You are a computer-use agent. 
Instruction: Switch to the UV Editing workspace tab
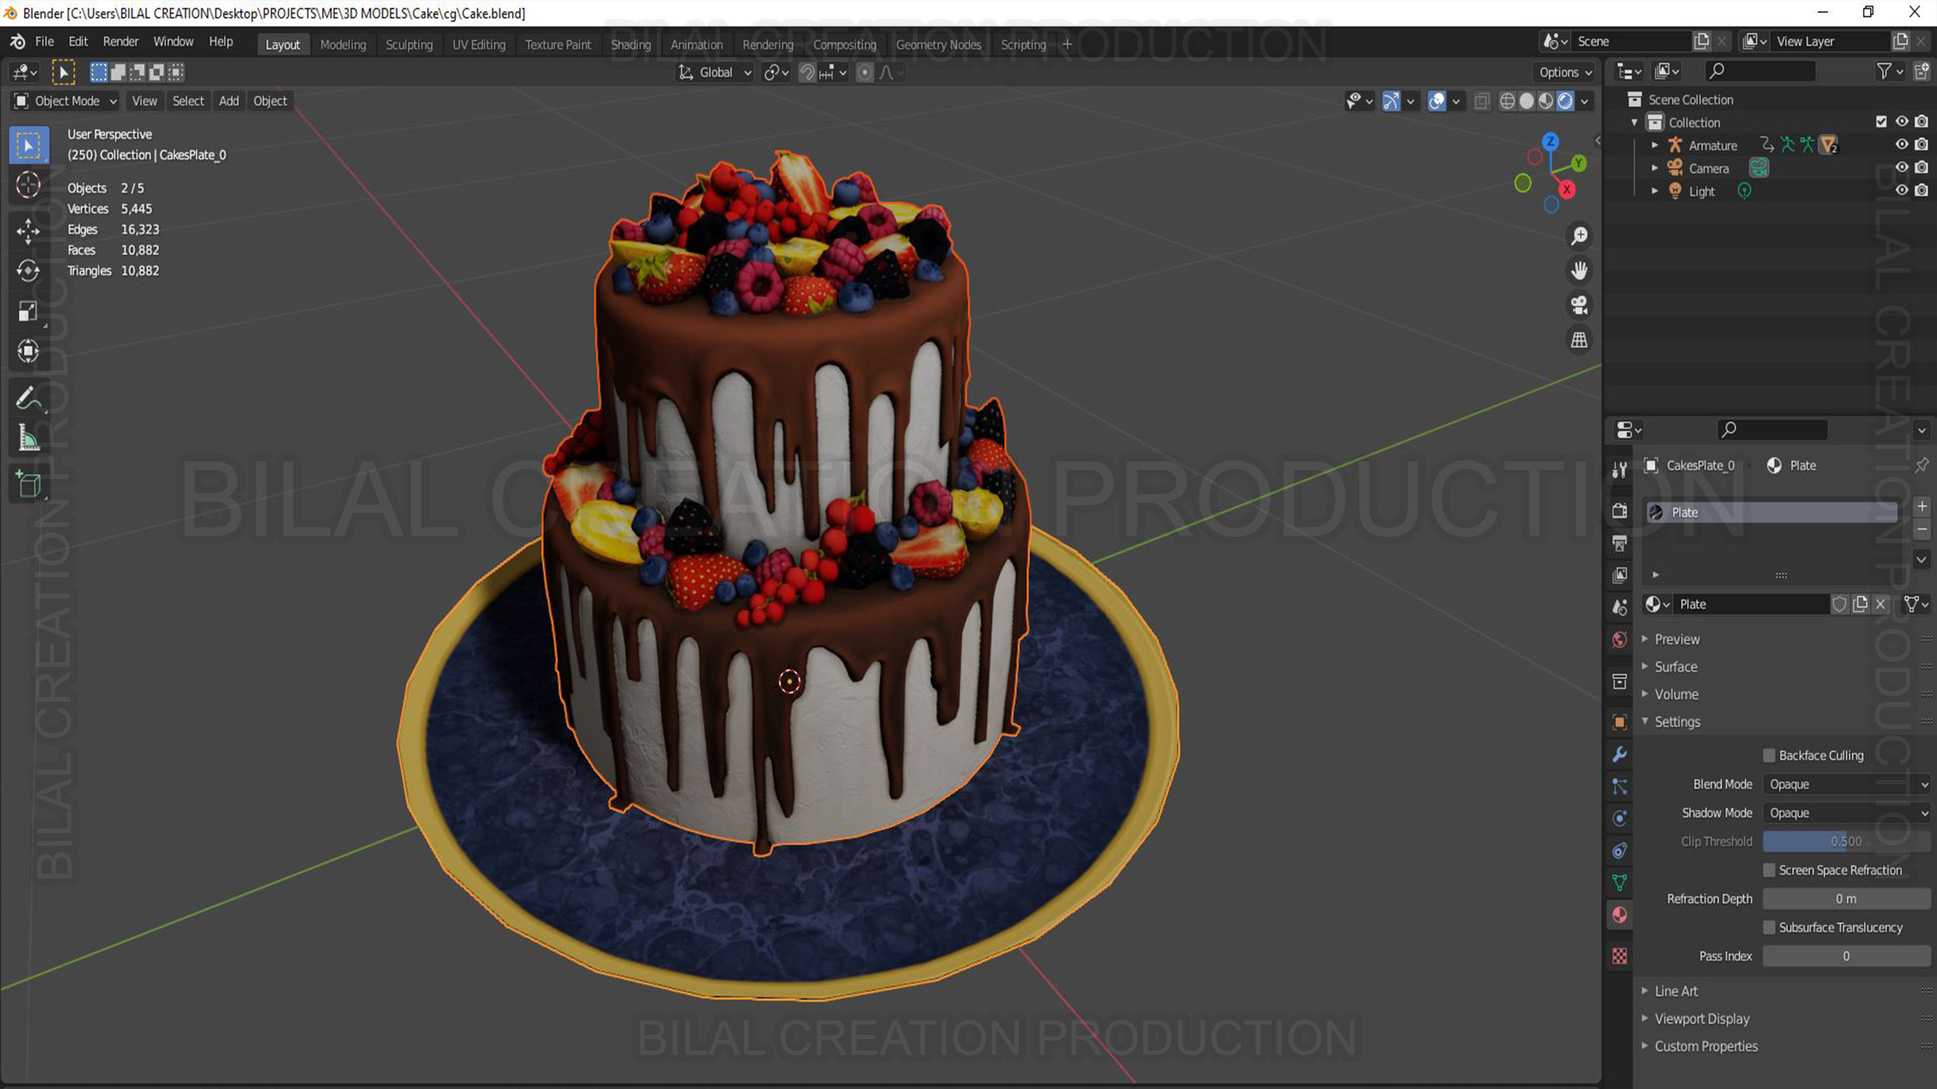pos(479,44)
